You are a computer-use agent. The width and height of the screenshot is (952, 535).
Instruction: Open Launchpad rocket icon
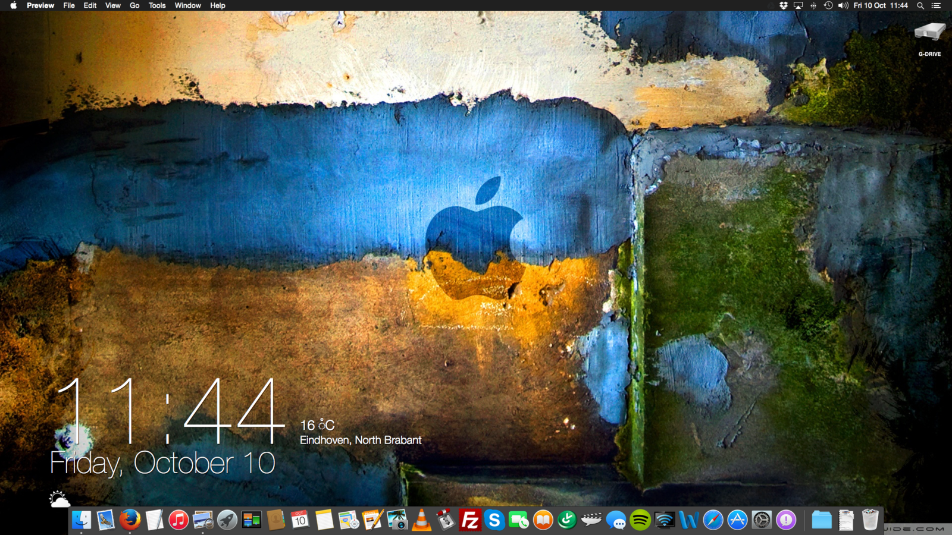point(227,520)
